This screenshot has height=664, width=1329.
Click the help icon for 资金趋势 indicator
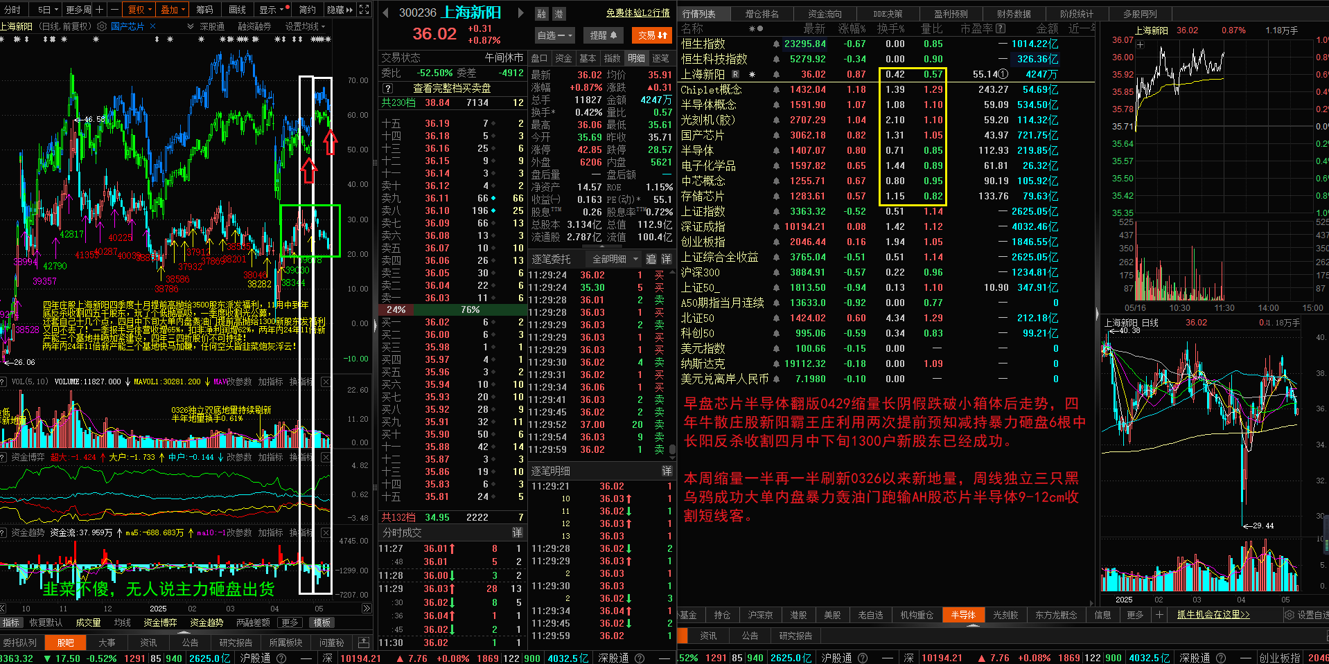tap(3, 532)
